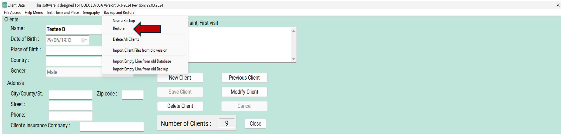Select Delete All Clients option

(126, 39)
